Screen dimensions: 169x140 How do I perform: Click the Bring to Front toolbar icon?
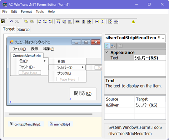point(26,21)
